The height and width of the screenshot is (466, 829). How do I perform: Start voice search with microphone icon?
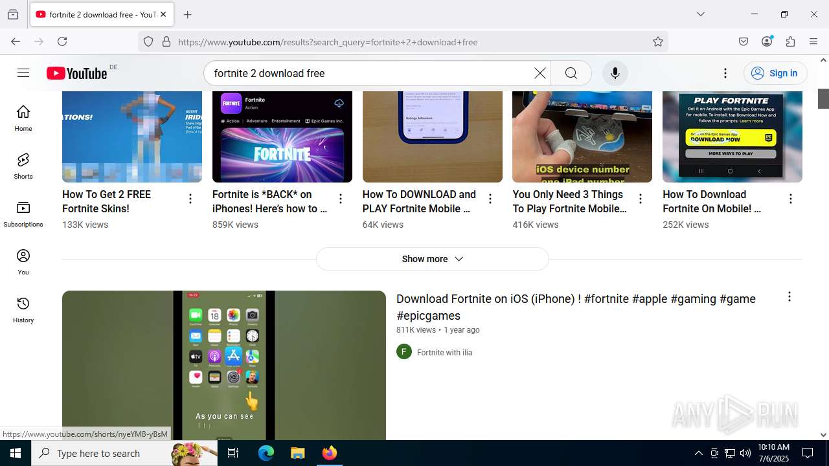point(615,73)
